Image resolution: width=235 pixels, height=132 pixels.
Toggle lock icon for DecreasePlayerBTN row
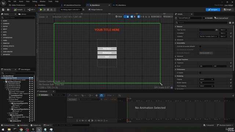pyautogui.click(x=30, y=103)
